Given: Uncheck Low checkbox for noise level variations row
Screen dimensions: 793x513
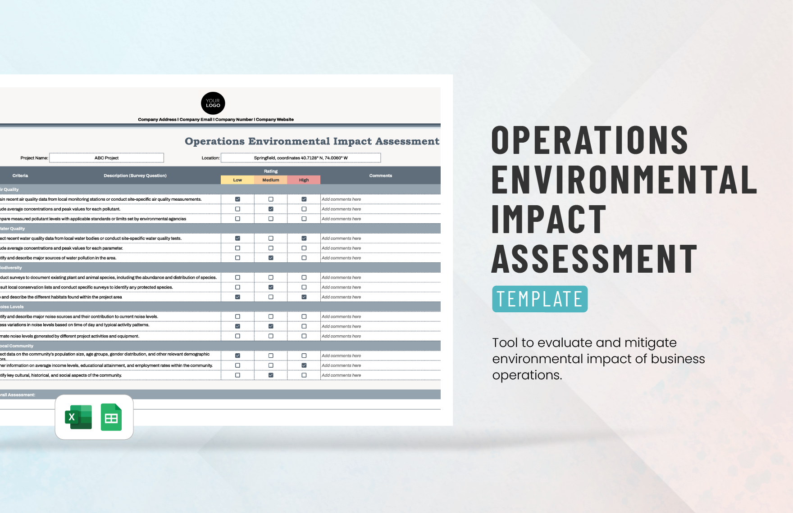Looking at the screenshot, I should pyautogui.click(x=237, y=326).
